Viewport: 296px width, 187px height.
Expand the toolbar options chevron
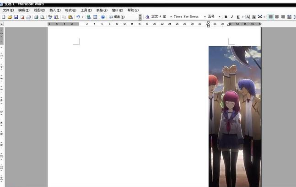(140, 17)
